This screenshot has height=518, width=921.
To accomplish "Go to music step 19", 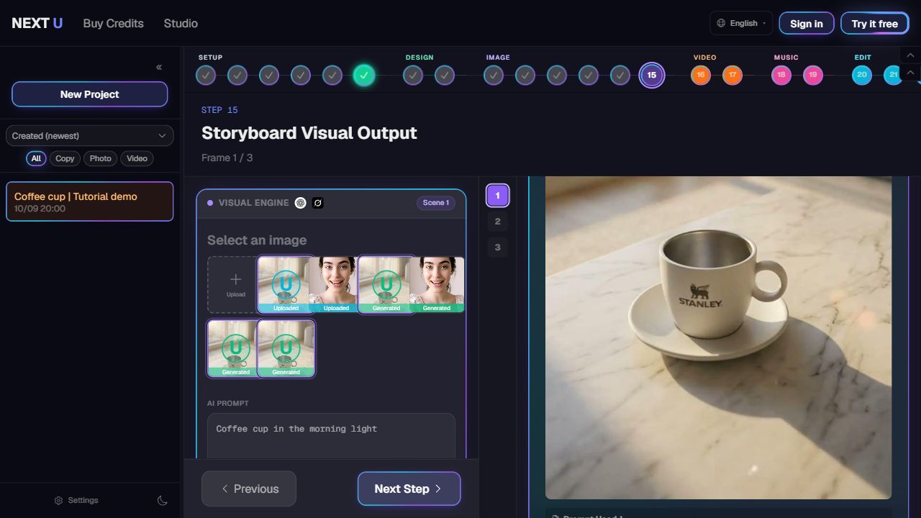I will point(812,75).
